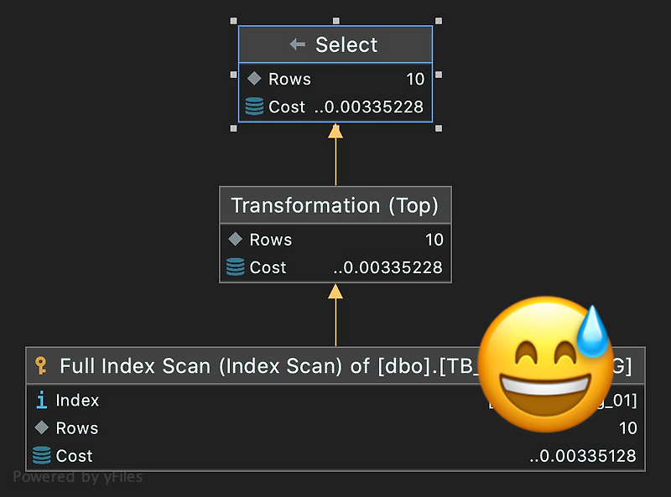Click the bottom-right selection handle of the Select node
671x497 pixels.
tap(437, 129)
